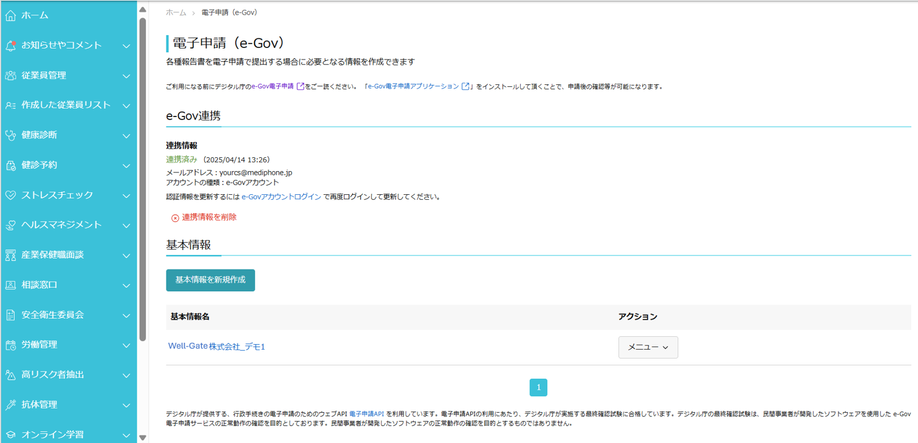This screenshot has height=443, width=918.
Task: Click the sidebar scroll-up arrow
Action: 143,10
